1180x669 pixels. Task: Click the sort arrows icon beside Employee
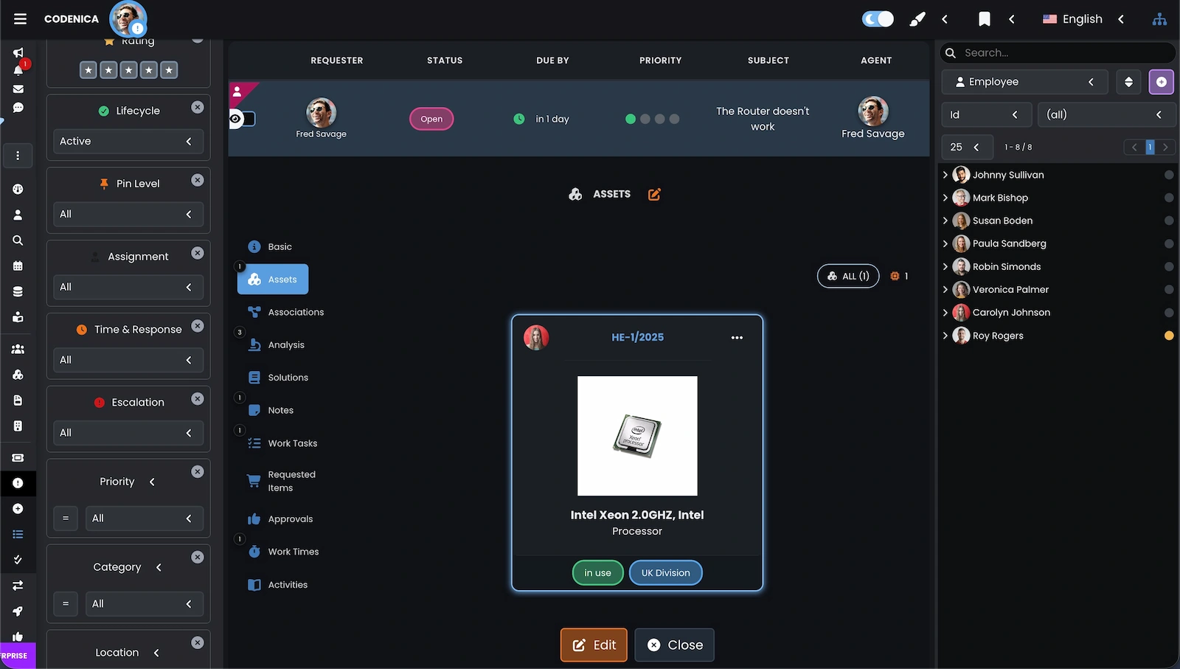tap(1128, 82)
